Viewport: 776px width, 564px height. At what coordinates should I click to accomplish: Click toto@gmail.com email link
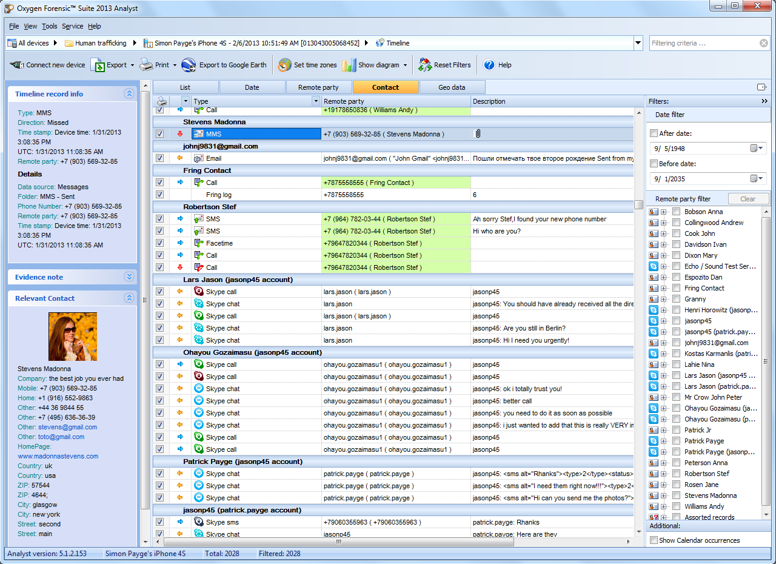[61, 437]
